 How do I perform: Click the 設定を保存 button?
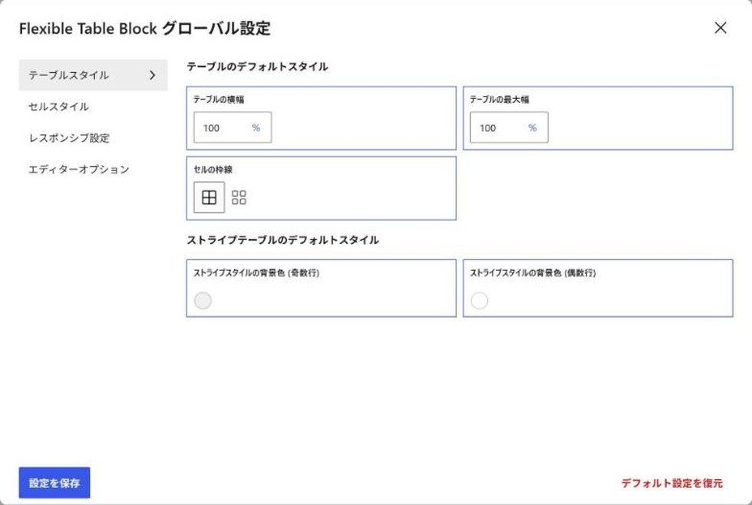pos(54,483)
